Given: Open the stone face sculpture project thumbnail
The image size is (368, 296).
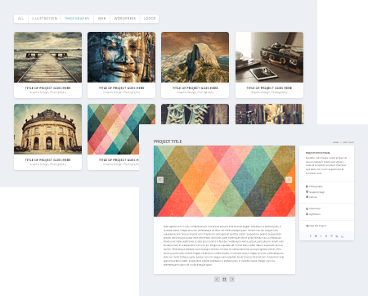Looking at the screenshot, I should pyautogui.click(x=121, y=57).
